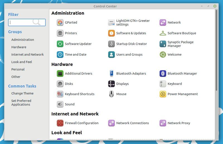The height and width of the screenshot is (144, 223).
Task: Click the 'Software Updater' label text
Action: [x=78, y=44]
